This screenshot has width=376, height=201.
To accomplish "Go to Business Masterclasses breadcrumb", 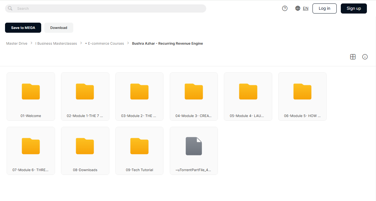I will (56, 43).
